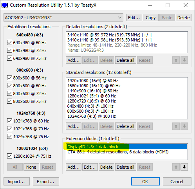Export the current configuration
This screenshot has height=189, width=195.
(x=46, y=181)
